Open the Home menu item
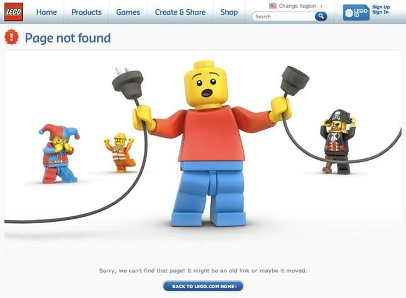 click(x=46, y=12)
